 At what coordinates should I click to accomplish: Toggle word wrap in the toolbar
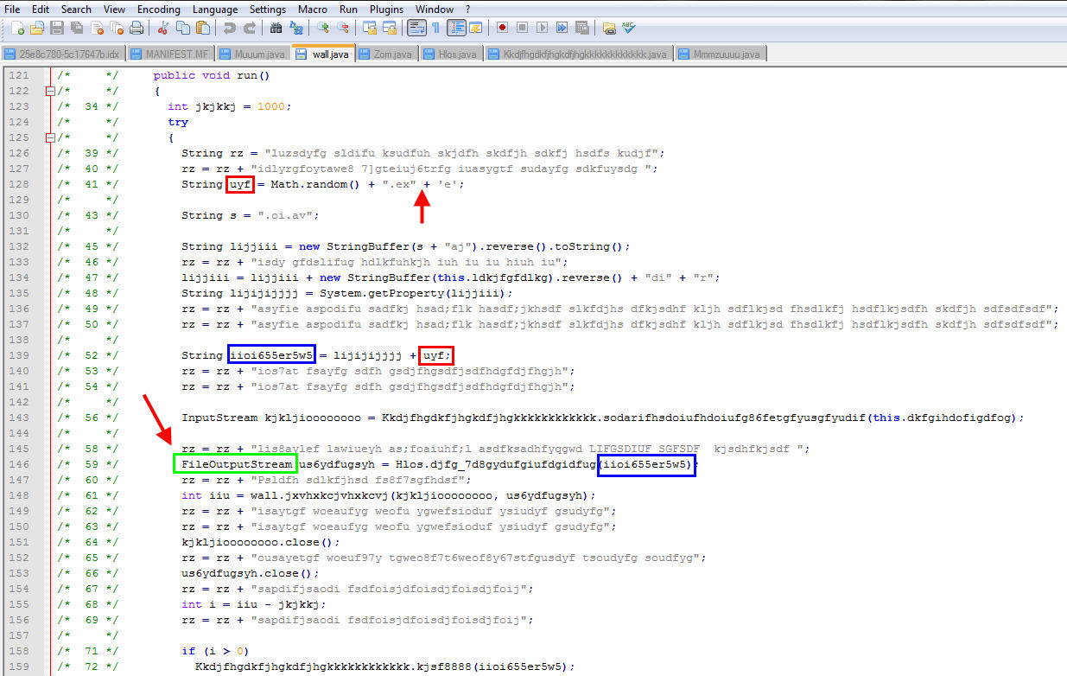(x=416, y=28)
